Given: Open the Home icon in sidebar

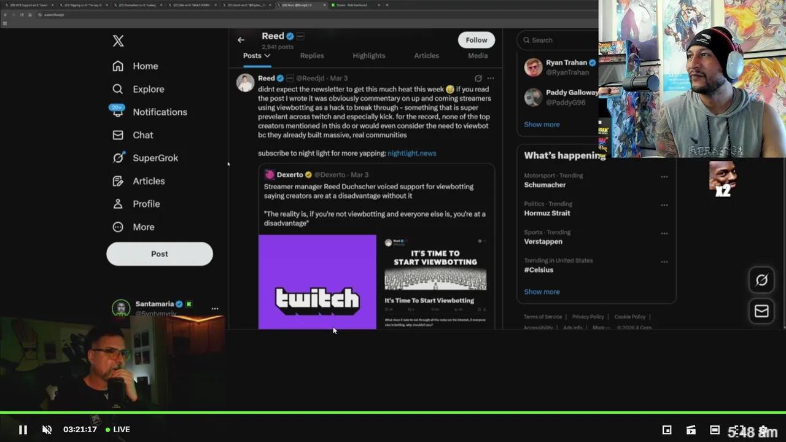Looking at the screenshot, I should pyautogui.click(x=118, y=66).
